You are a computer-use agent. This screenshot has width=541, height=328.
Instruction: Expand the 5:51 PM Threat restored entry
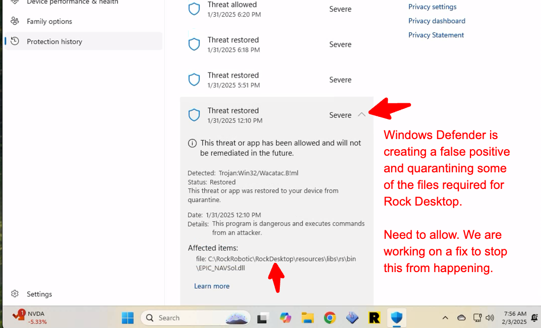[276, 80]
